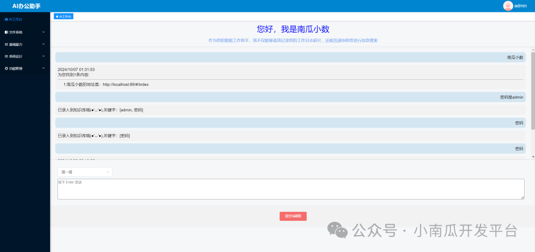Expand the 基础能力 menu chevron
Screen dimensions: 535x252
[43, 45]
